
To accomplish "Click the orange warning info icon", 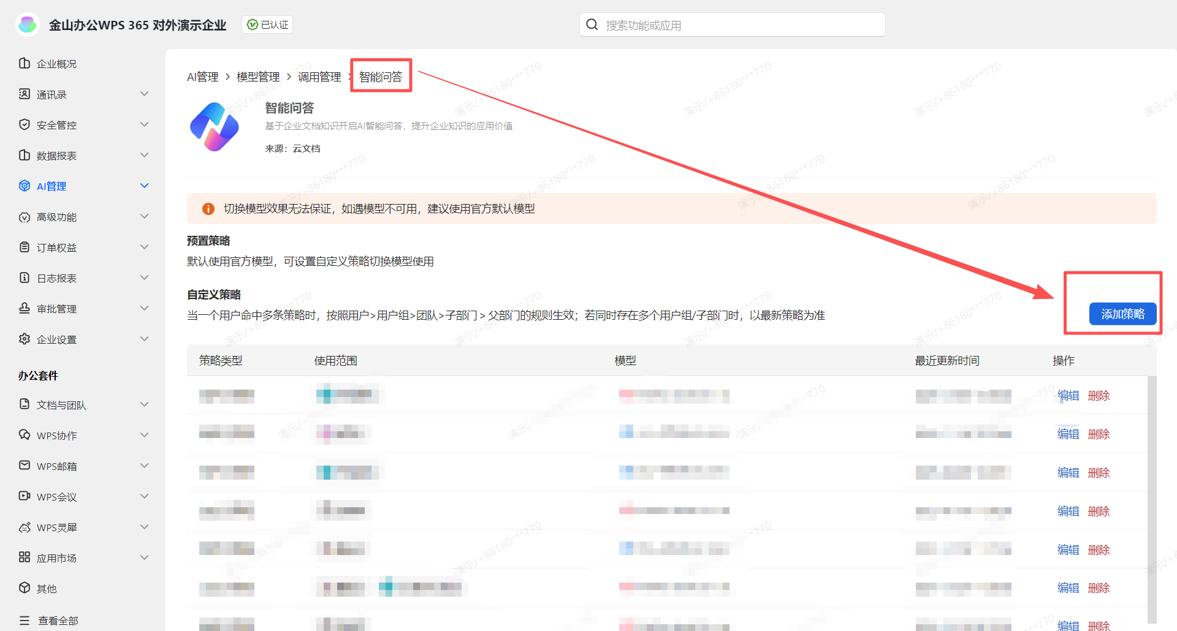I will (208, 209).
